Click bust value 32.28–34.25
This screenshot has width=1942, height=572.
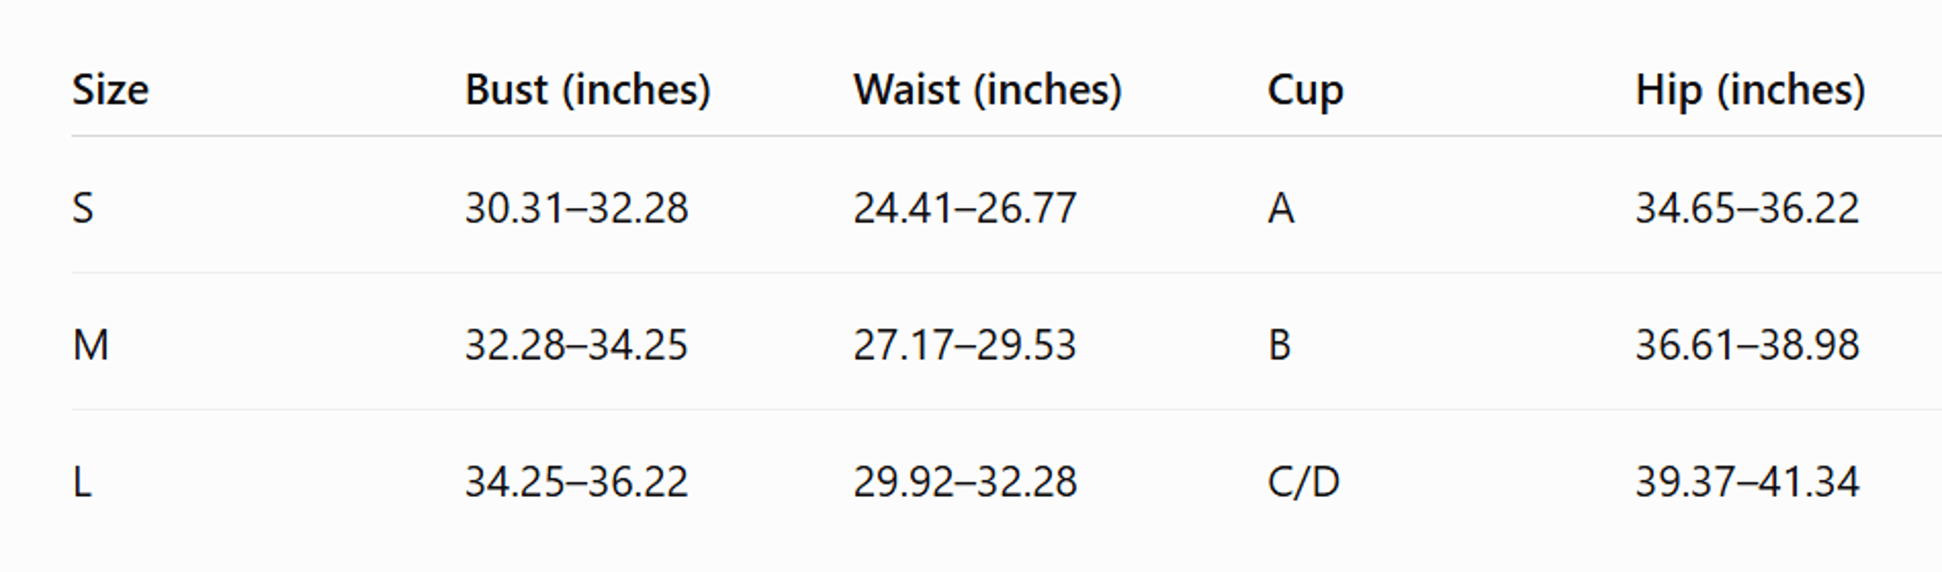click(576, 345)
